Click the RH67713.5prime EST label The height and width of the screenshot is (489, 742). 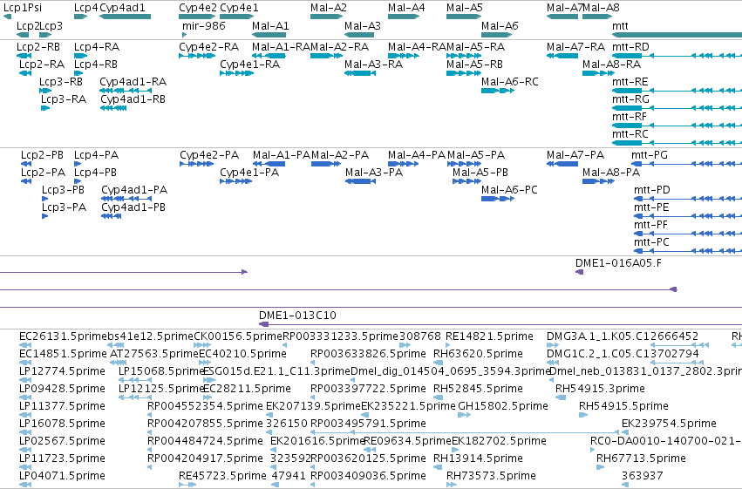[641, 458]
